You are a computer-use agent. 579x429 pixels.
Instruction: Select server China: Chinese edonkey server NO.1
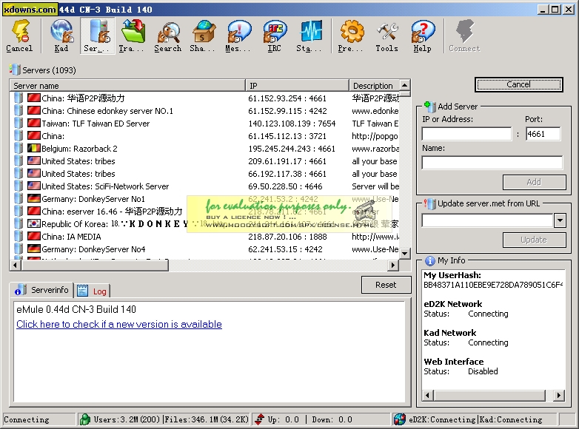pyautogui.click(x=107, y=111)
